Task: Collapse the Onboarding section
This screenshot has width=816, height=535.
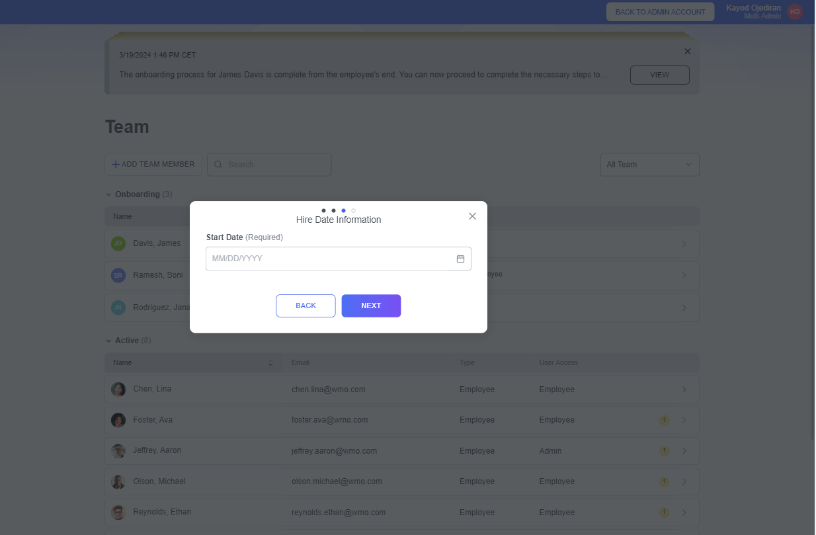Action: 108,194
